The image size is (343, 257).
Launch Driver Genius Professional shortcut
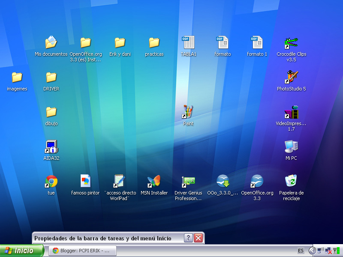point(188,182)
